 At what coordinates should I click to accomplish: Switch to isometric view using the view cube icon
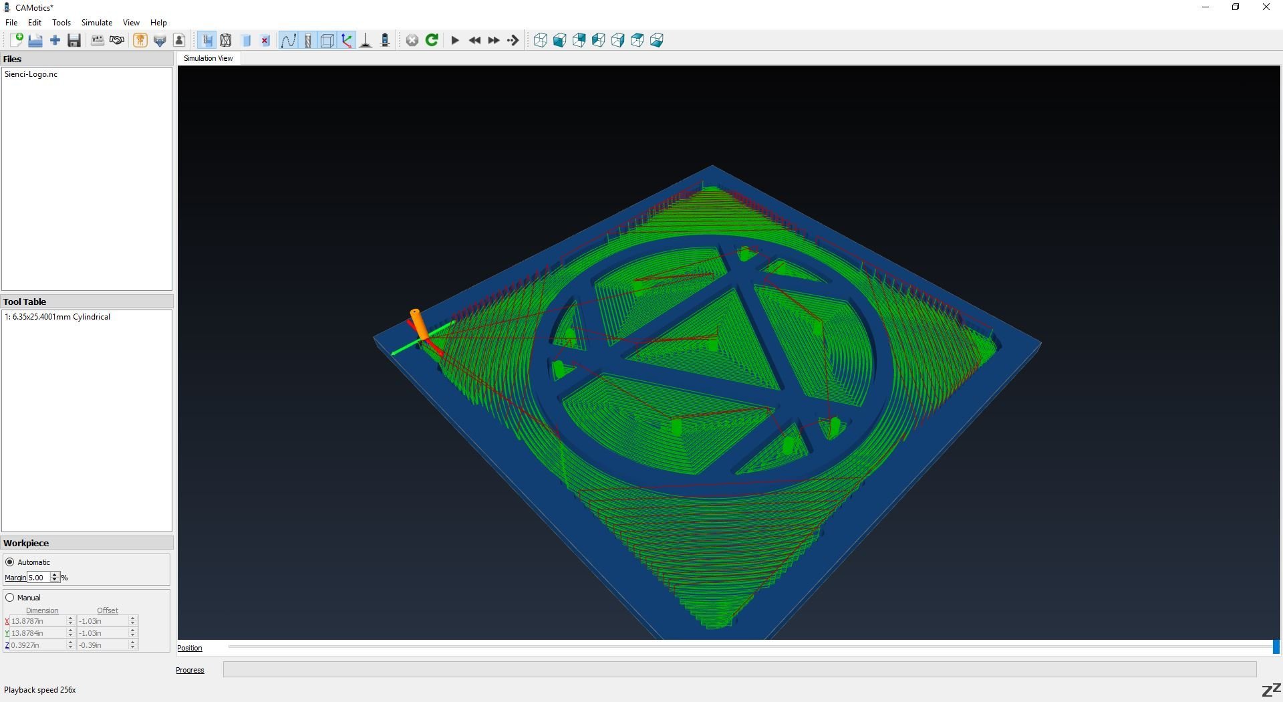click(x=540, y=40)
